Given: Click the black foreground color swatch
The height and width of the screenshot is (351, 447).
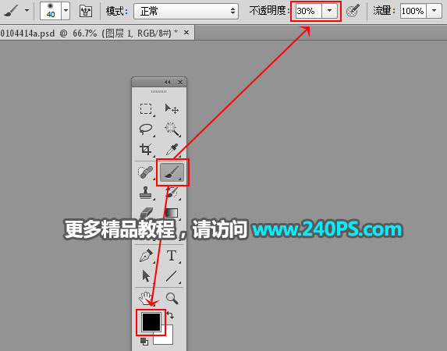Looking at the screenshot, I should point(151,322).
